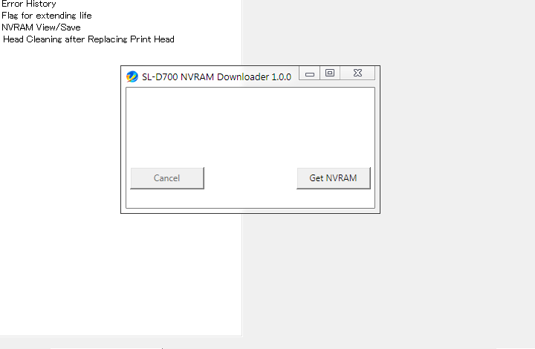535x349 pixels.
Task: Select the NVRAM View/Save list entry
Action: (41, 27)
